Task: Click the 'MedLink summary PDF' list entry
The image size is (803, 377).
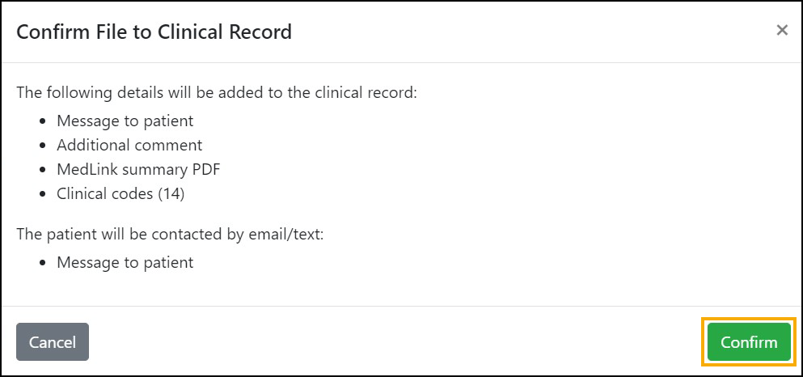Action: [x=138, y=170]
